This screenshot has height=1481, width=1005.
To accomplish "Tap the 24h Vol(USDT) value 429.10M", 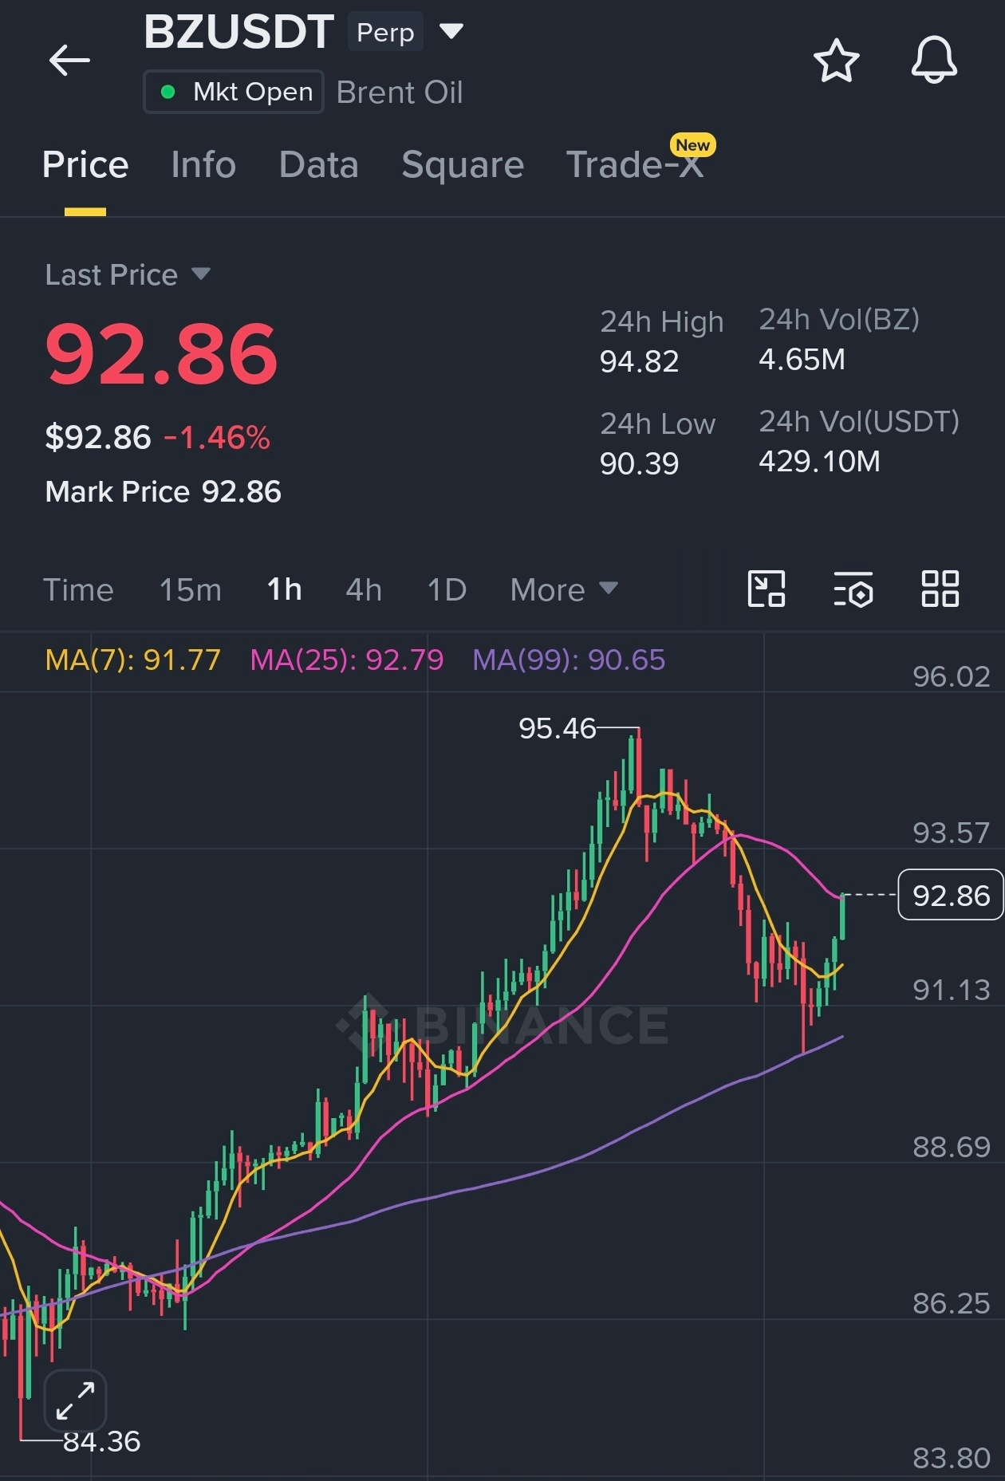I will [819, 461].
